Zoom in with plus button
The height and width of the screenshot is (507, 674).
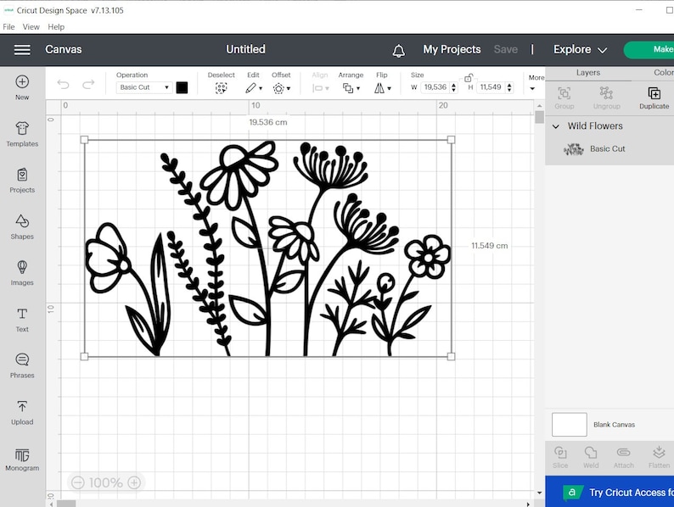[x=134, y=482]
